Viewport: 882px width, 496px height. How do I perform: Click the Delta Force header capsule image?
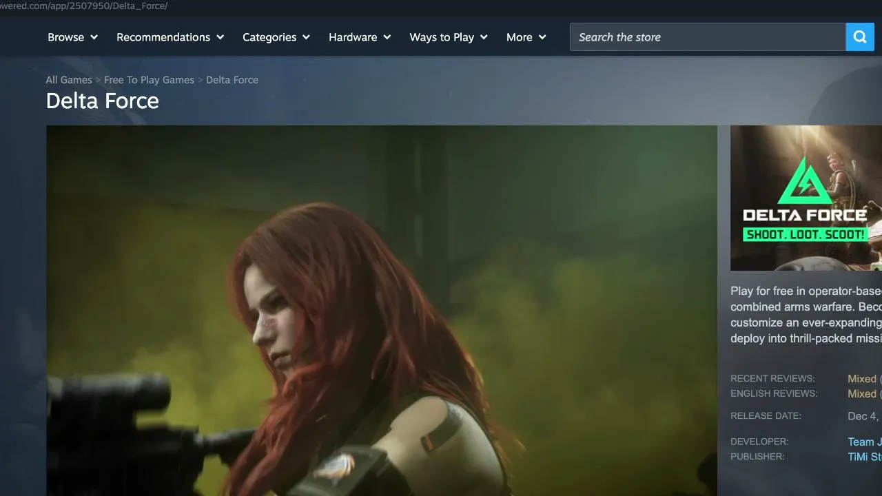[x=806, y=198]
